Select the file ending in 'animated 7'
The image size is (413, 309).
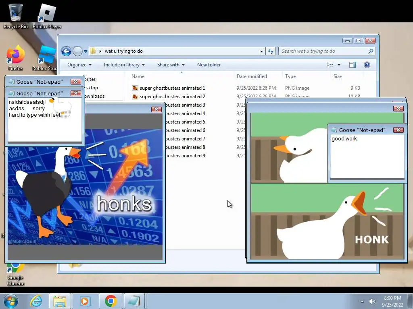coord(186,139)
